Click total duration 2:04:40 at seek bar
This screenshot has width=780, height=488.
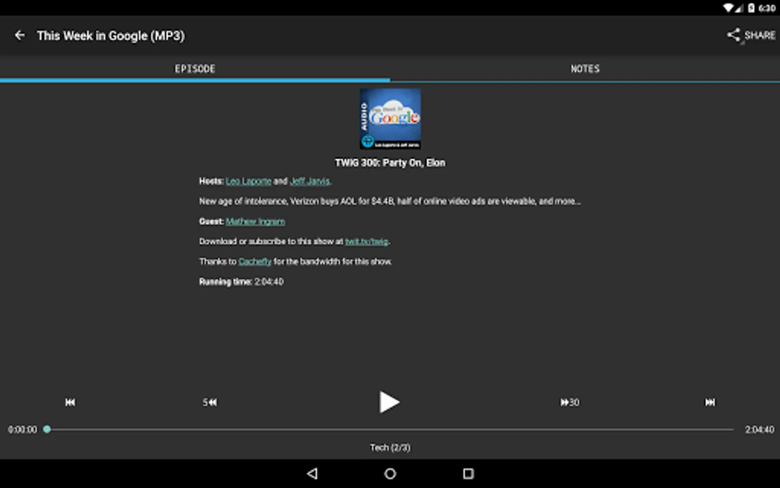(x=759, y=429)
